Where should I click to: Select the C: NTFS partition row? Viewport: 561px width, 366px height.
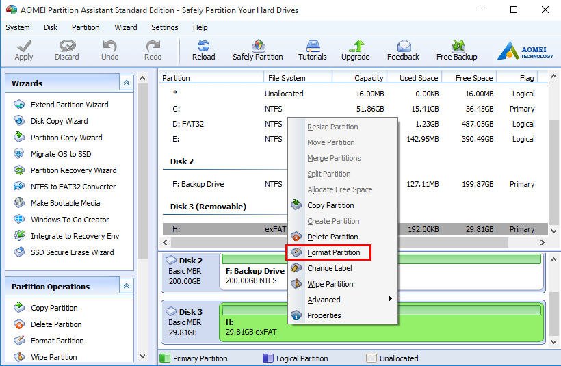pyautogui.click(x=354, y=109)
